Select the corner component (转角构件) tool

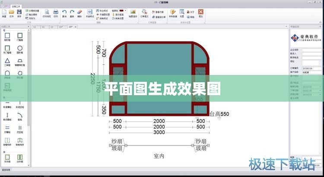coord(20,142)
